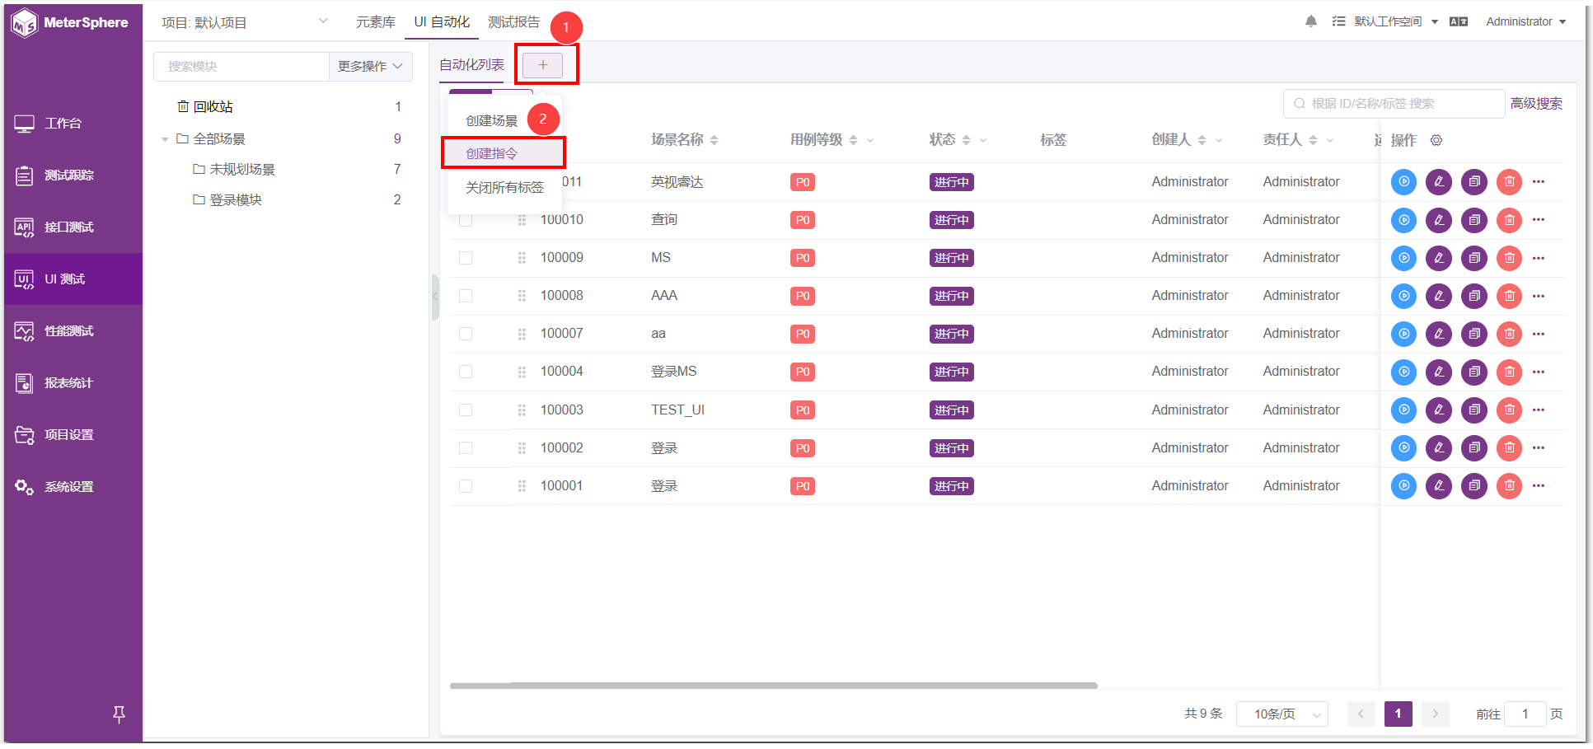Screen dimensions: 1593x749
Task: Open notification bell
Action: click(1311, 21)
